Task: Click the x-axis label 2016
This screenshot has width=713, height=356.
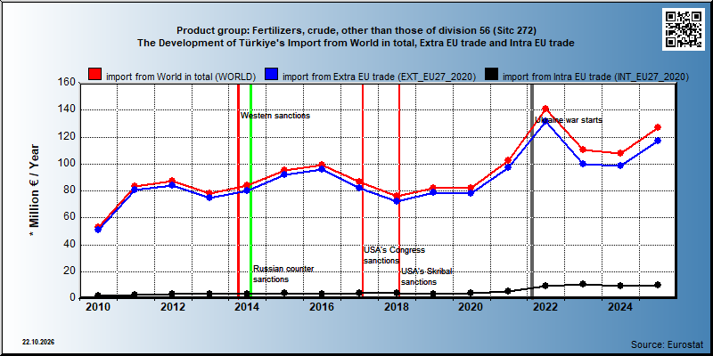Action: pyautogui.click(x=322, y=307)
